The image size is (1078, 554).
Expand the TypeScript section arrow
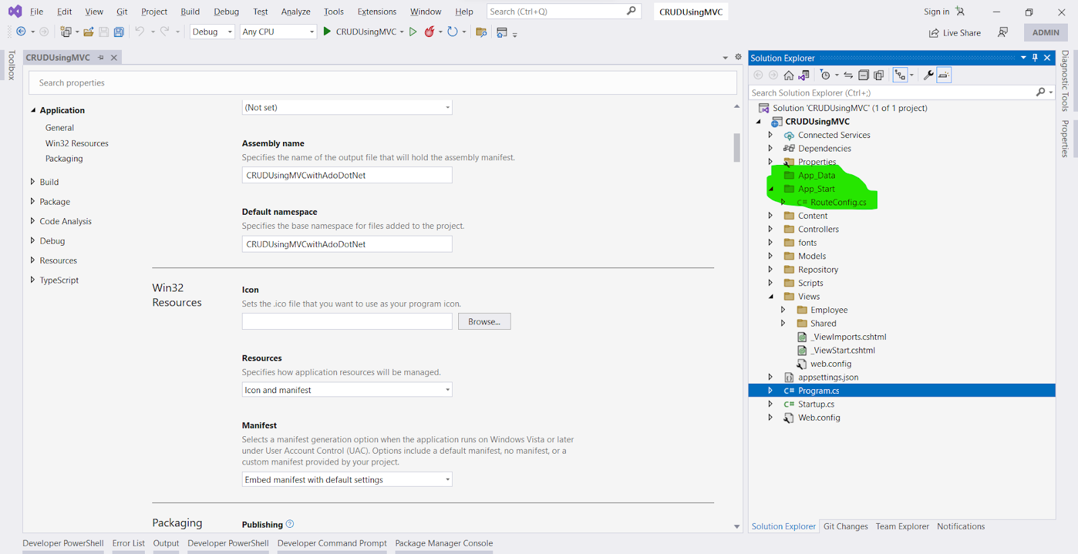[x=32, y=279]
